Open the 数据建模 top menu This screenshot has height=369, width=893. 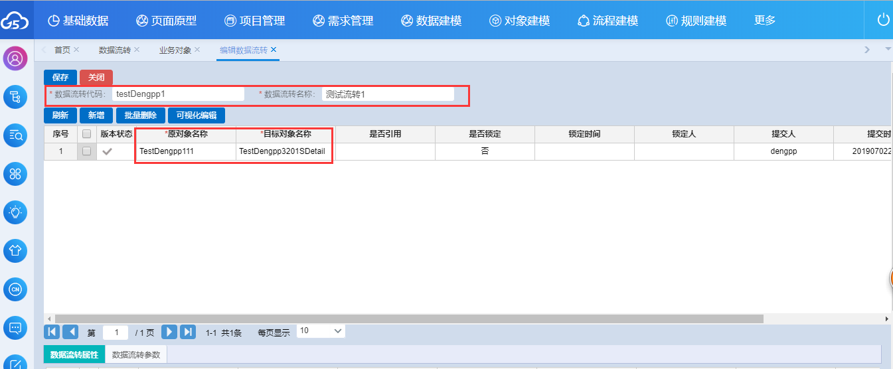click(x=432, y=21)
